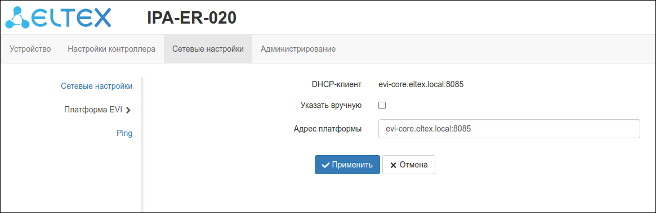Viewport: 656px width, 213px height.
Task: Open Сетевые настройки in sidebar
Action: coord(97,86)
